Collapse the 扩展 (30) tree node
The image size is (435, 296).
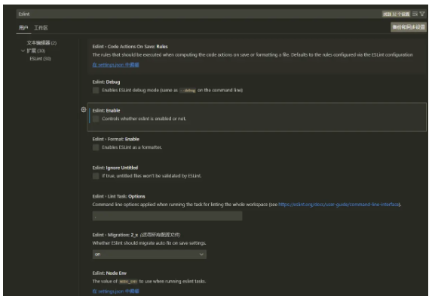pyautogui.click(x=23, y=51)
